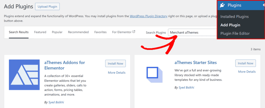Select the Recommended tab
This screenshot has height=108, width=265.
pyautogui.click(x=78, y=32)
